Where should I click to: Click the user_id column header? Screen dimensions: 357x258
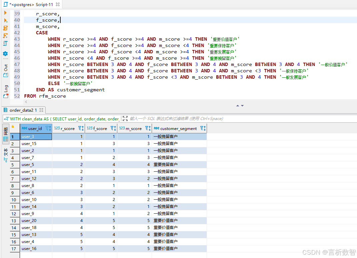[36, 128]
